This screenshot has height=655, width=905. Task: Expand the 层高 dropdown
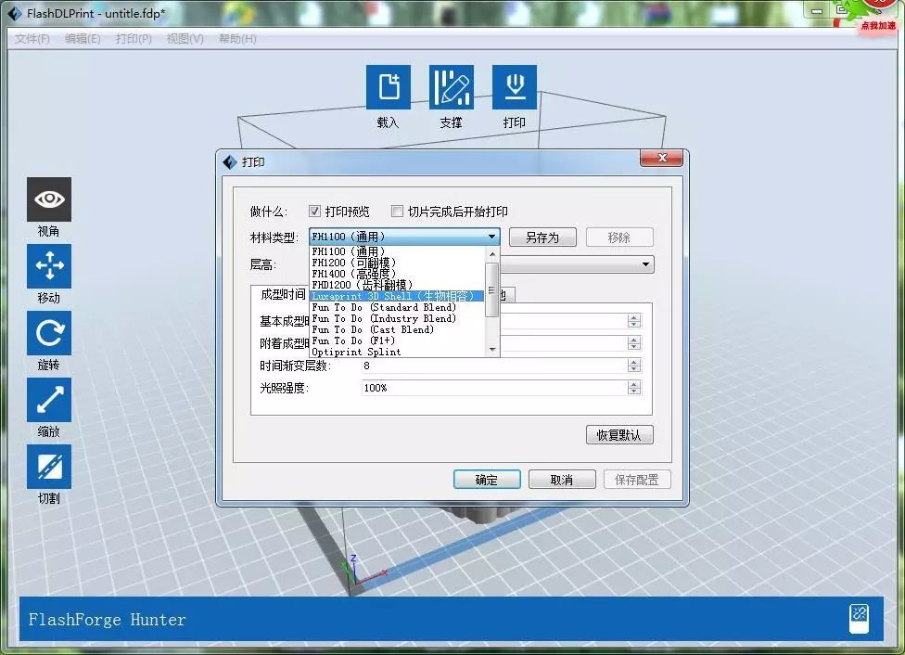pos(646,264)
